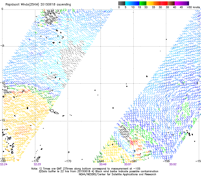
Task: Click the magenta 40-45 knots legend segment
Action: coord(178,3)
